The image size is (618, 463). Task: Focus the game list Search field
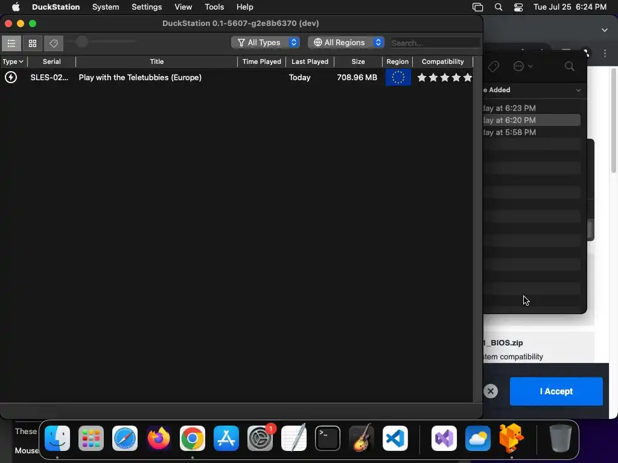click(x=435, y=43)
